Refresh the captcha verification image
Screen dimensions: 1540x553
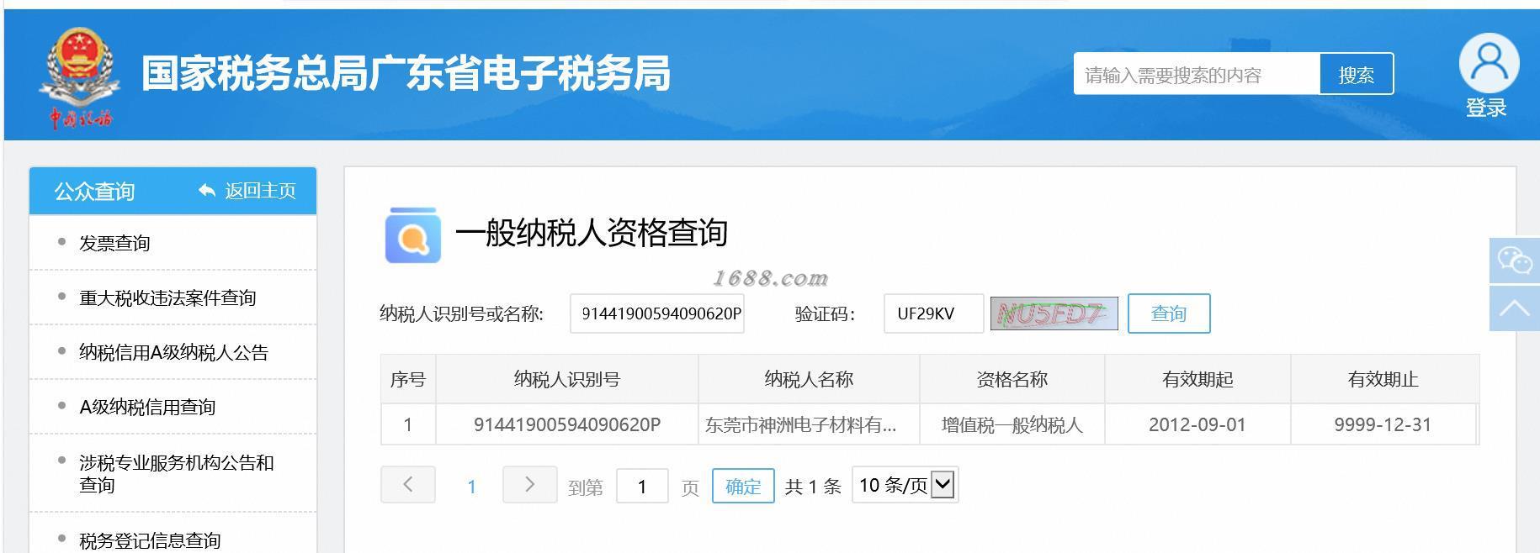1054,313
